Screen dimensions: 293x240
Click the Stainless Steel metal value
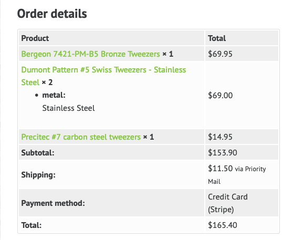(x=68, y=108)
